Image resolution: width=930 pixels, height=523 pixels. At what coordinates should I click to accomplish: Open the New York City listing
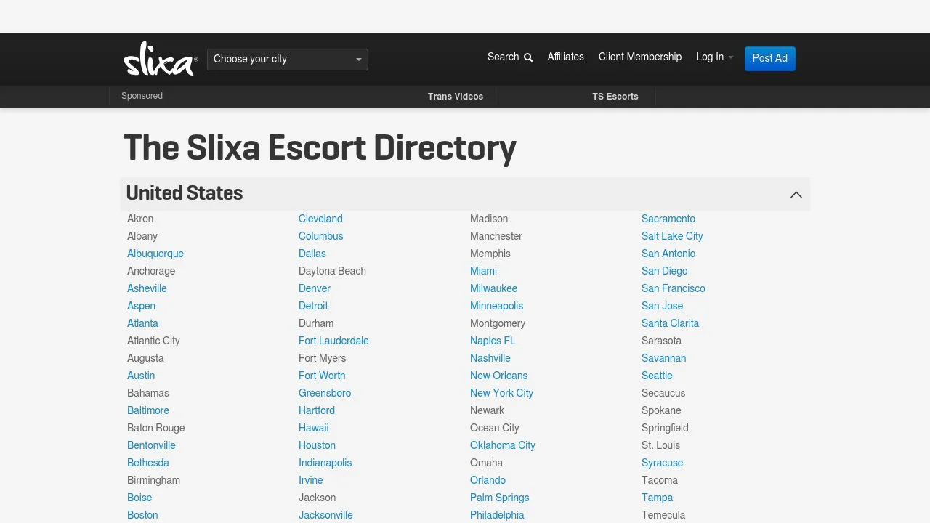(501, 393)
